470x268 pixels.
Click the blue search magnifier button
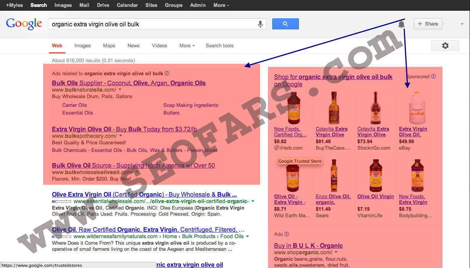click(x=285, y=24)
